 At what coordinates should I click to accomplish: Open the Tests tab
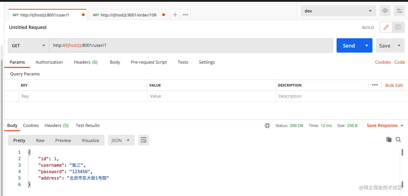pyautogui.click(x=183, y=62)
